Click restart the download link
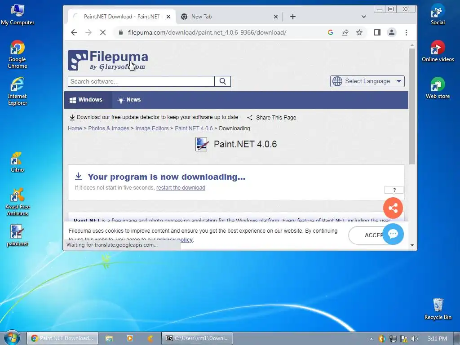This screenshot has width=460, height=345. [181, 188]
